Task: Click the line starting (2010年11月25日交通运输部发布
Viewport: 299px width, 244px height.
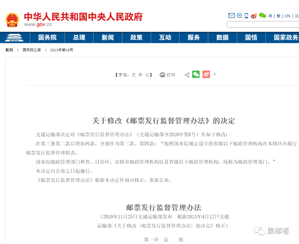Action: pyautogui.click(x=164, y=217)
